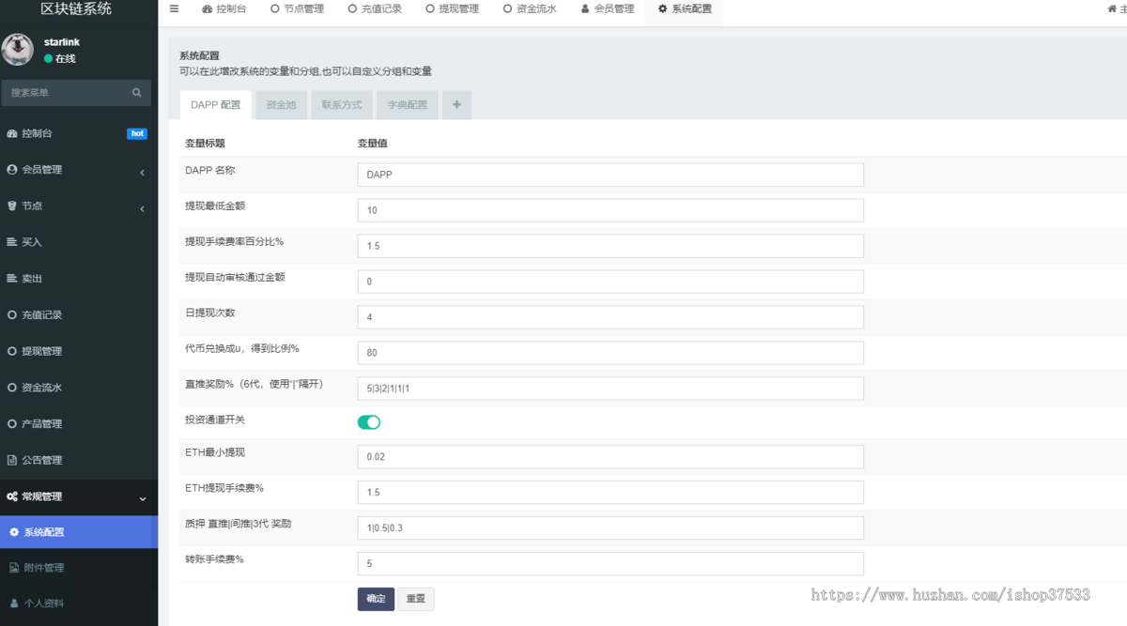1127x626 pixels.
Task: Toggle off the 投资通道开关 switch
Action: point(368,421)
